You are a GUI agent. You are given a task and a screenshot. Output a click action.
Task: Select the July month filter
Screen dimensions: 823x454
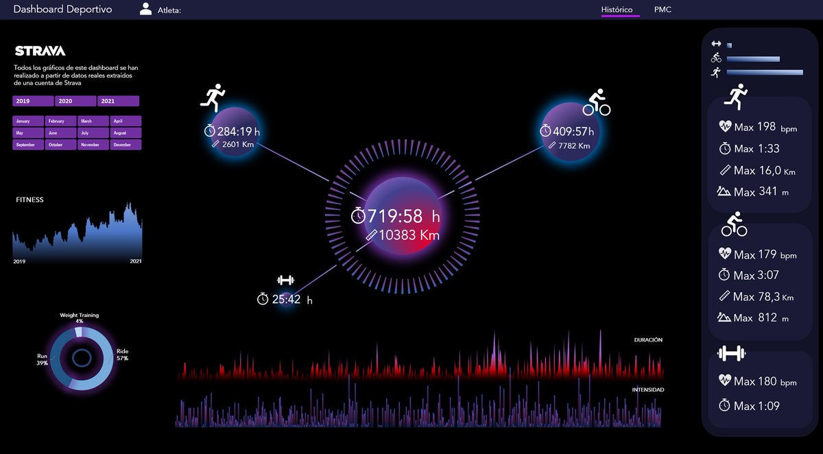[93, 133]
